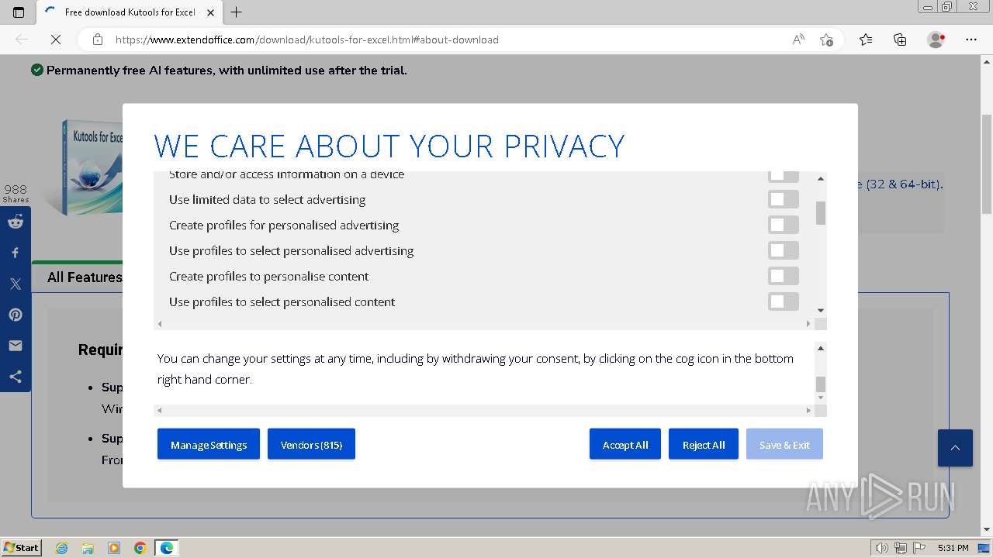Click the right arrow of the purposes horizontal scrollbar
993x558 pixels.
point(808,324)
